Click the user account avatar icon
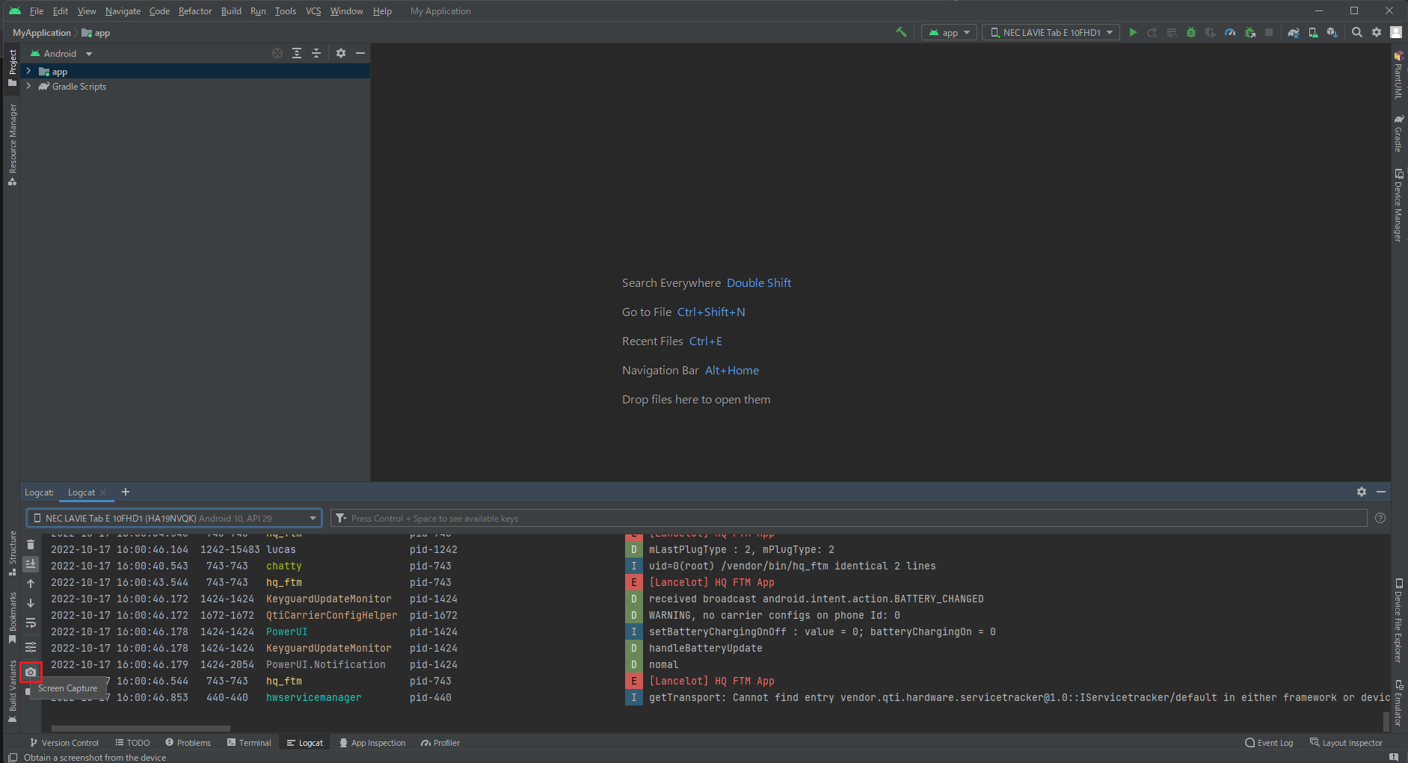Image resolution: width=1408 pixels, height=763 pixels. point(1396,32)
